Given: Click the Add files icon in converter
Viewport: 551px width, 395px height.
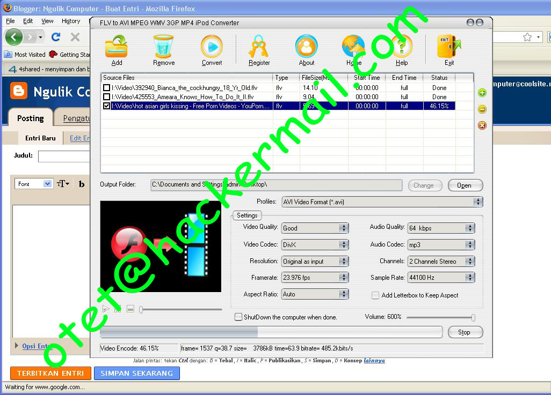Looking at the screenshot, I should pos(117,46).
